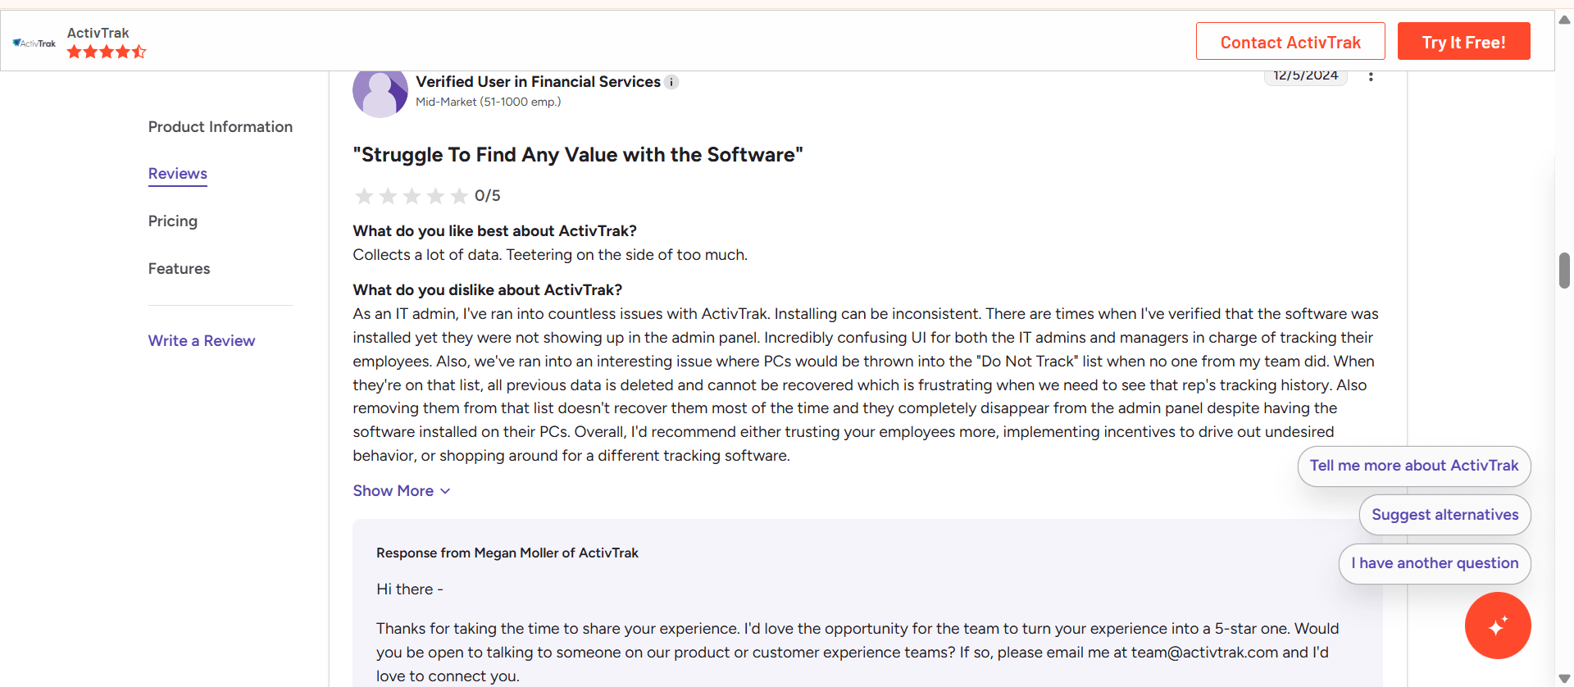
Task: Click "What do you dislike about ActivTrak?" heading
Action: pos(488,290)
